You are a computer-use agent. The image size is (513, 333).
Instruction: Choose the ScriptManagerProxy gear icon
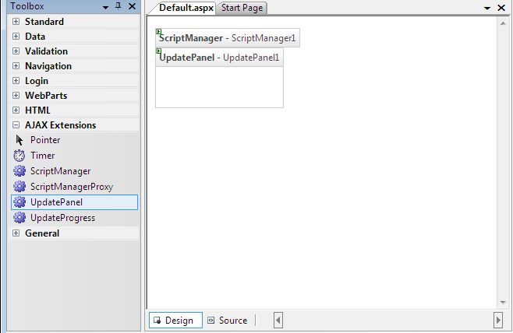19,187
